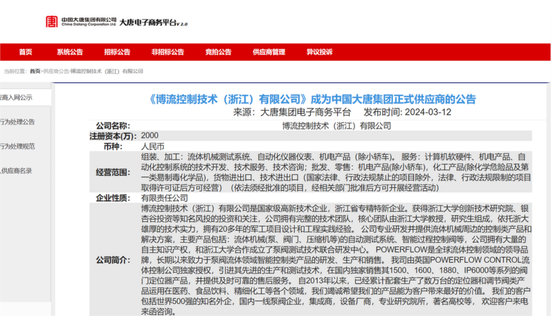Open the first 行为处理公告 sidebar item
Screen dimensions: 551x316
click(17, 122)
